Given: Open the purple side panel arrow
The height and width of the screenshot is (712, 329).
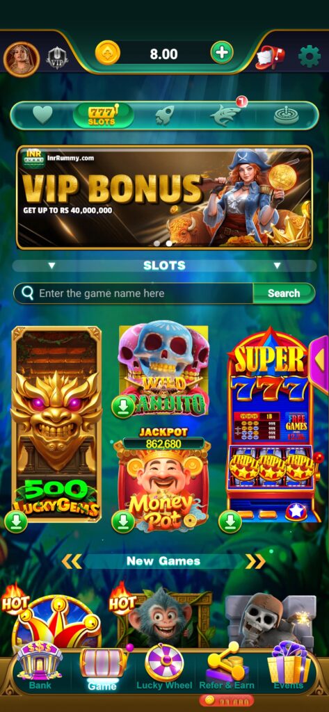Looking at the screenshot, I should pyautogui.click(x=319, y=359).
